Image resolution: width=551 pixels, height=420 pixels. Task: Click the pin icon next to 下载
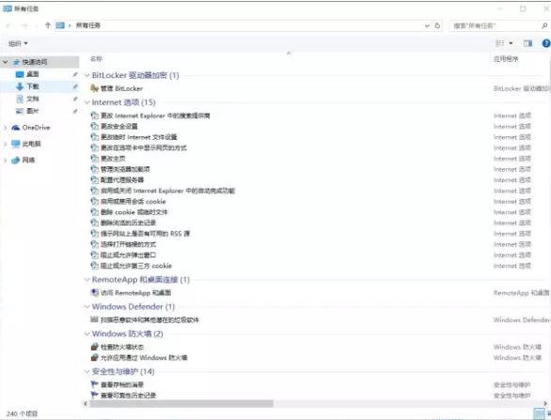[x=75, y=86]
